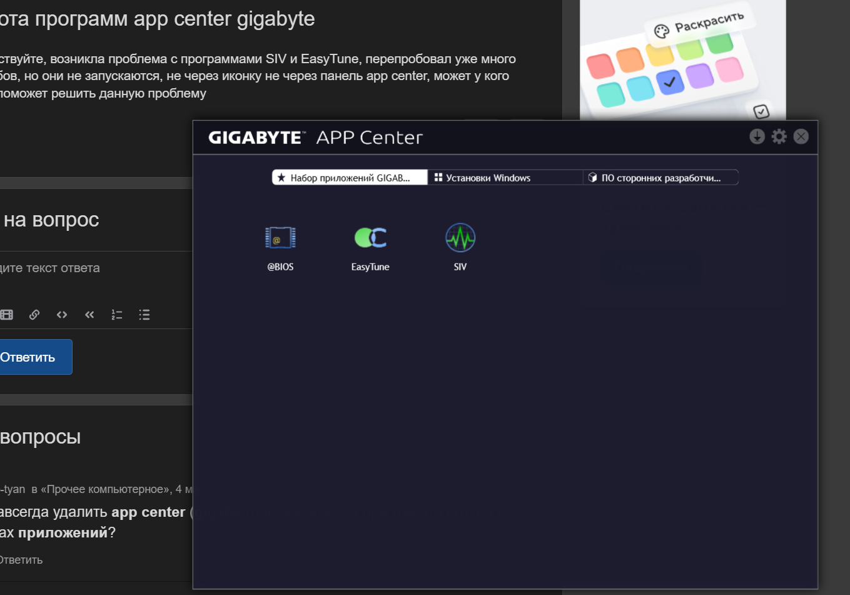
Task: Switch to 'ПО сторонних разработчи...' tab
Action: 661,178
